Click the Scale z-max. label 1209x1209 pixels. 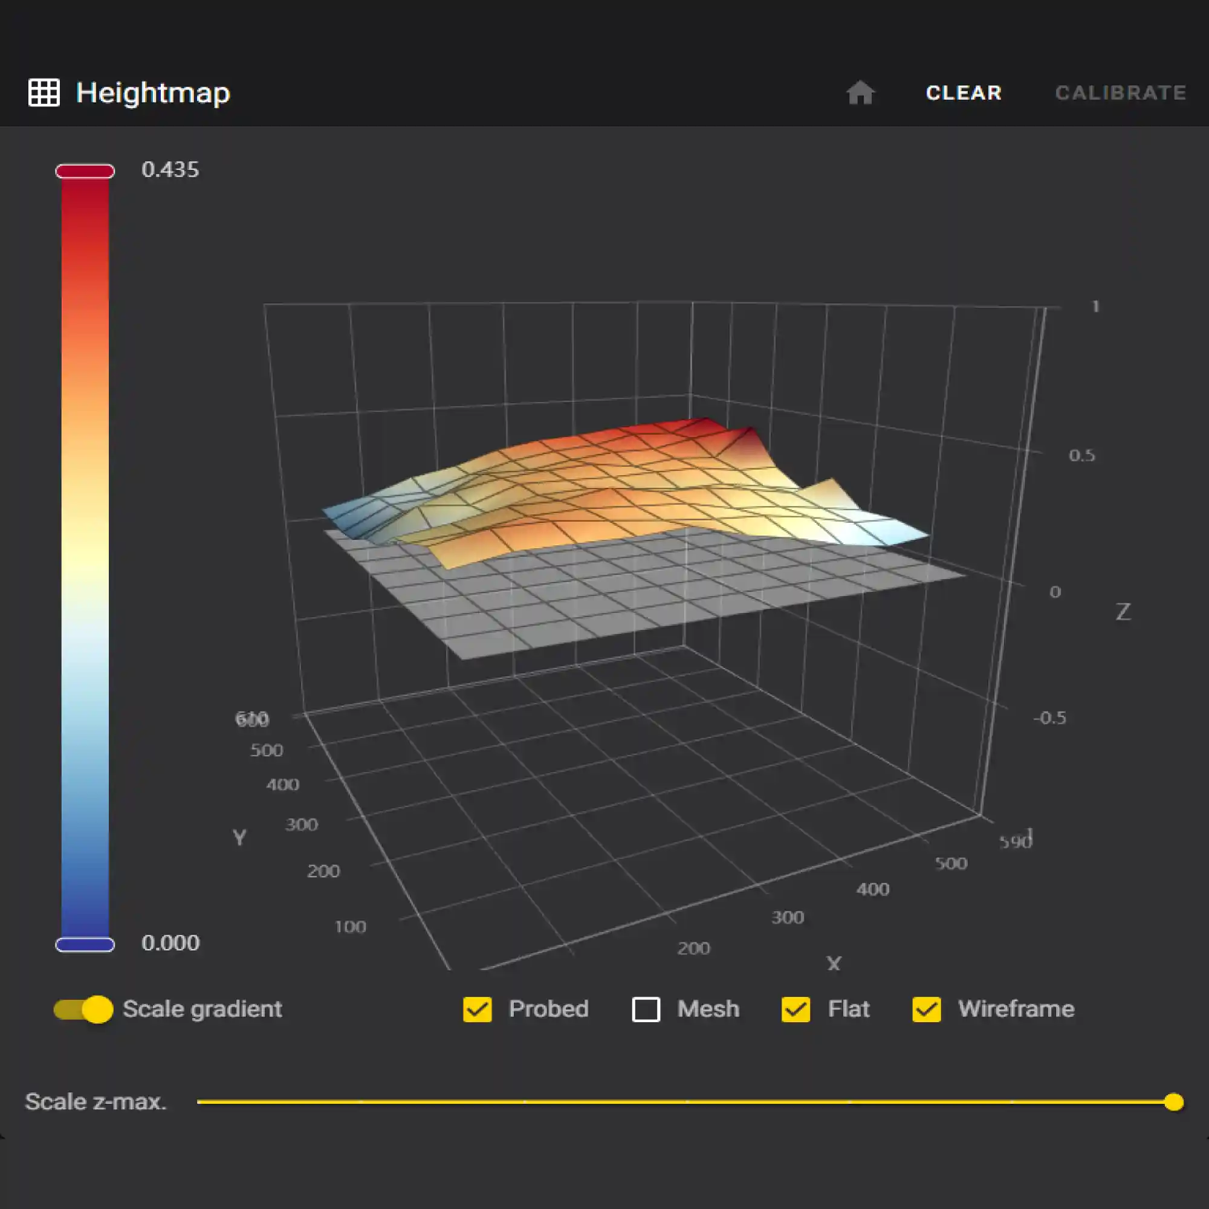pyautogui.click(x=96, y=1101)
